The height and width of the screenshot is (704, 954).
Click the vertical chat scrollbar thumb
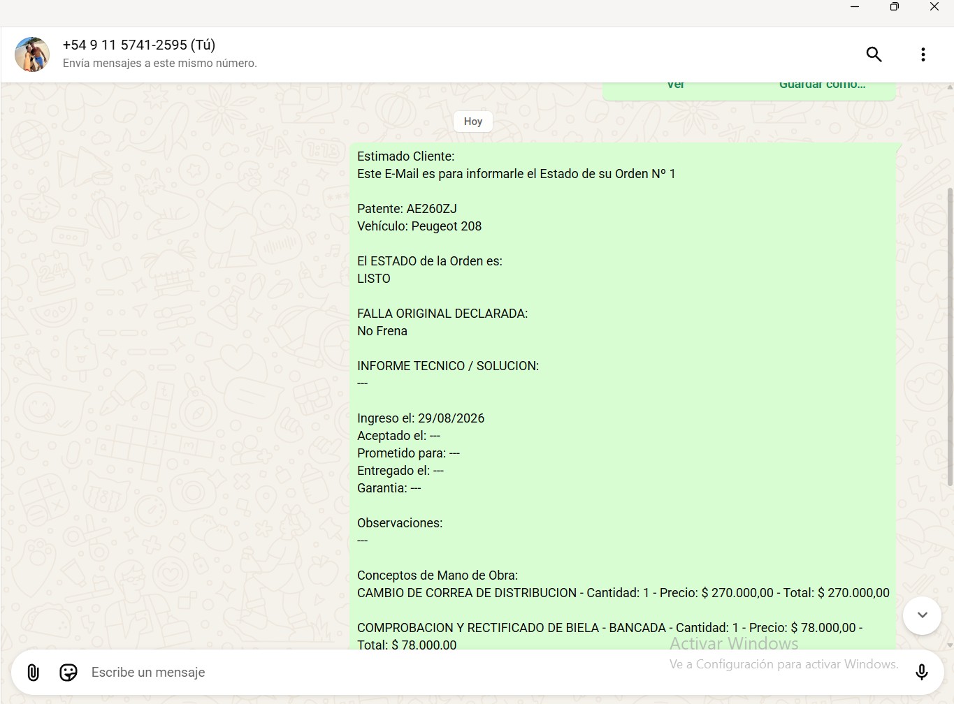[x=950, y=337]
